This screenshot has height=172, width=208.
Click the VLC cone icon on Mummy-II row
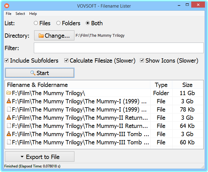point(9,118)
